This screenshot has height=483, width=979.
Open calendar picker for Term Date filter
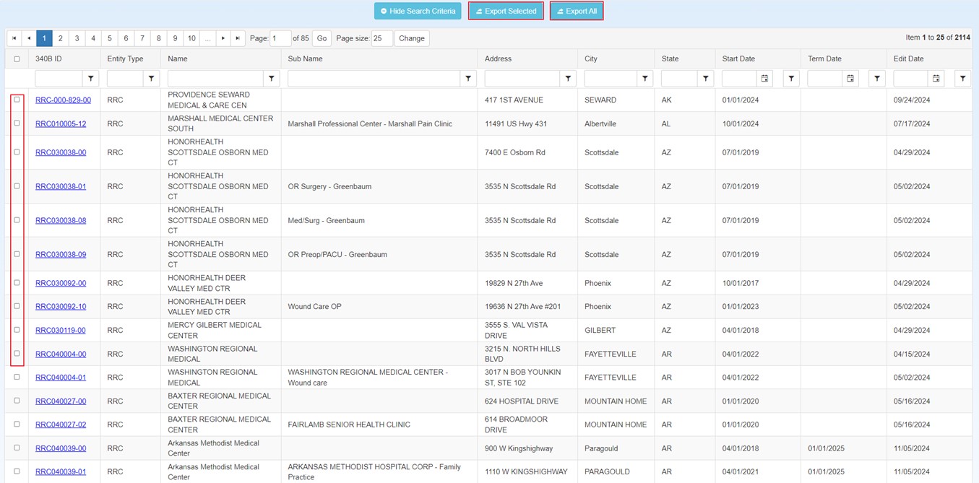point(850,78)
